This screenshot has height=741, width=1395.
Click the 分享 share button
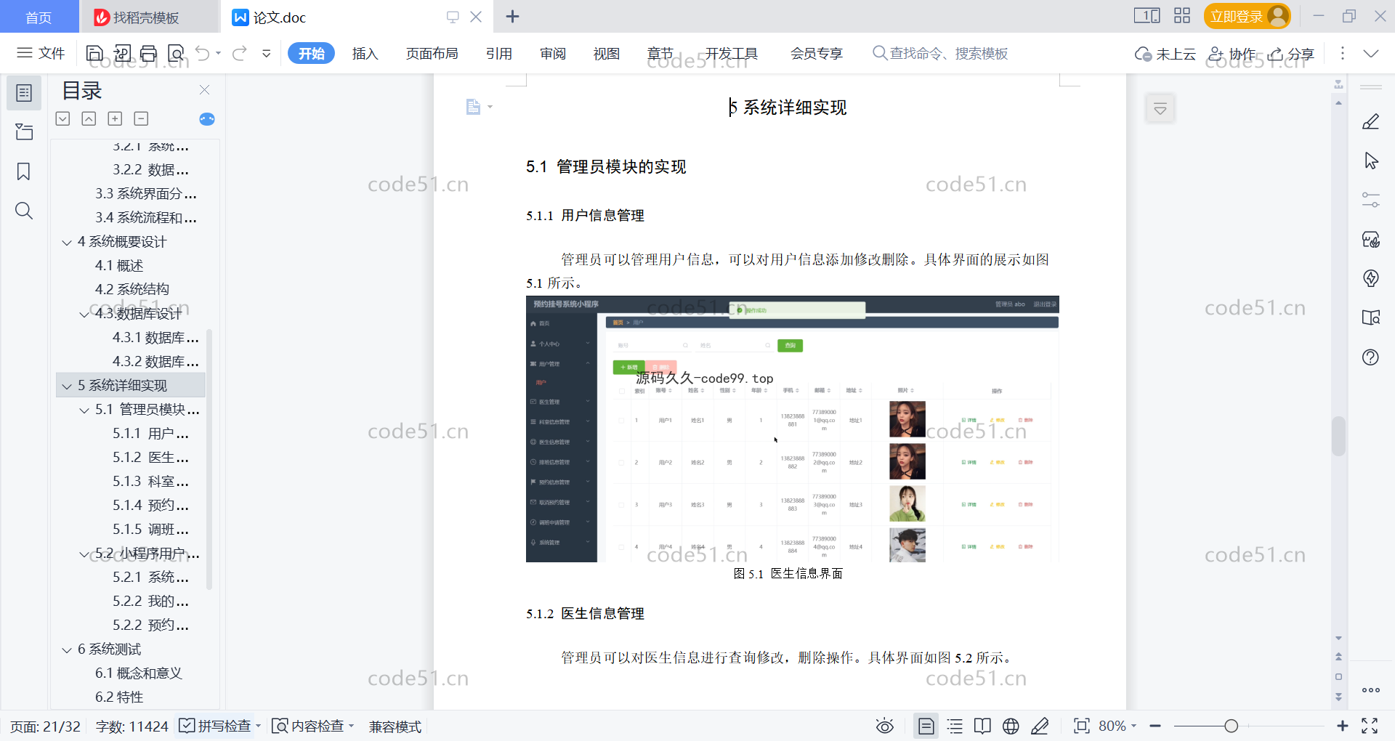pyautogui.click(x=1291, y=54)
